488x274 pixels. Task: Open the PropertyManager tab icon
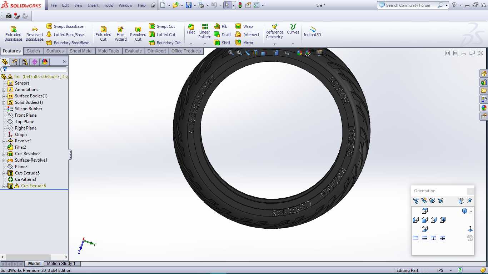[15, 62]
